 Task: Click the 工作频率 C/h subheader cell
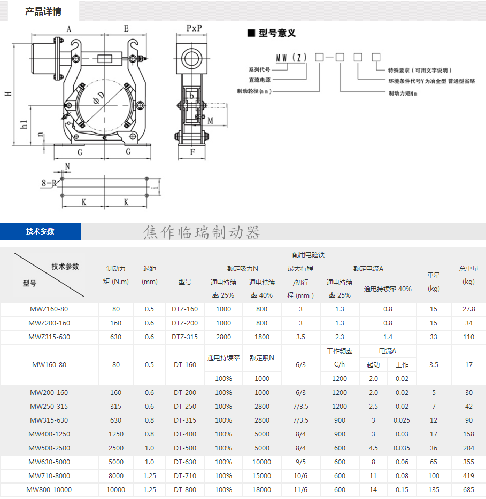pos(340,358)
